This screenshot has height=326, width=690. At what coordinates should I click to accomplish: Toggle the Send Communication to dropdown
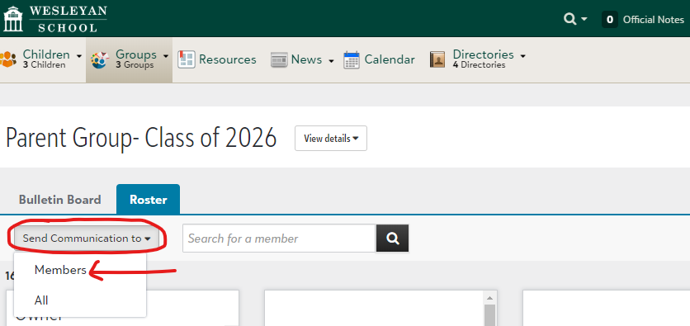87,239
